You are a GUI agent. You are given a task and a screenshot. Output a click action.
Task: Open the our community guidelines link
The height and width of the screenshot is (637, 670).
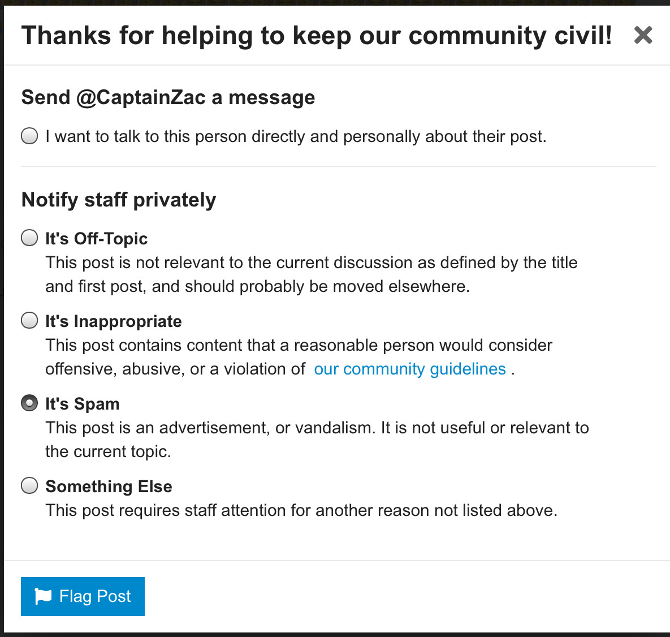pos(410,369)
